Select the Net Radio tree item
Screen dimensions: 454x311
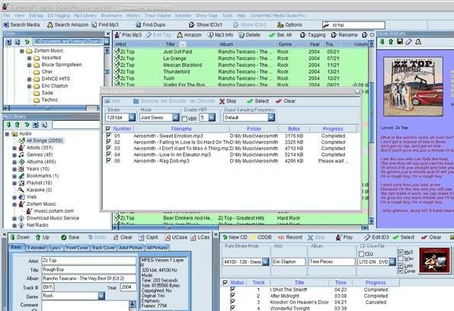tap(37, 225)
